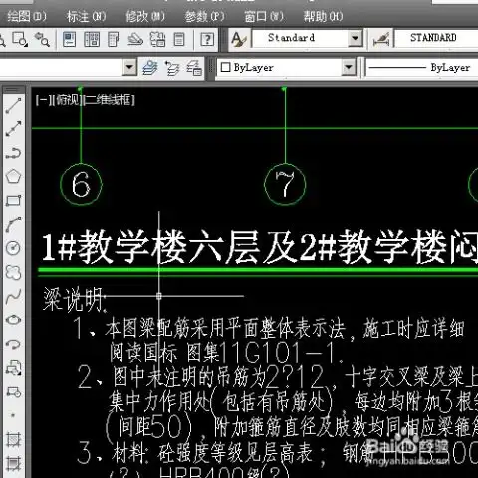Select the Spline tool
Screen dimensions: 478x478
pyautogui.click(x=14, y=296)
